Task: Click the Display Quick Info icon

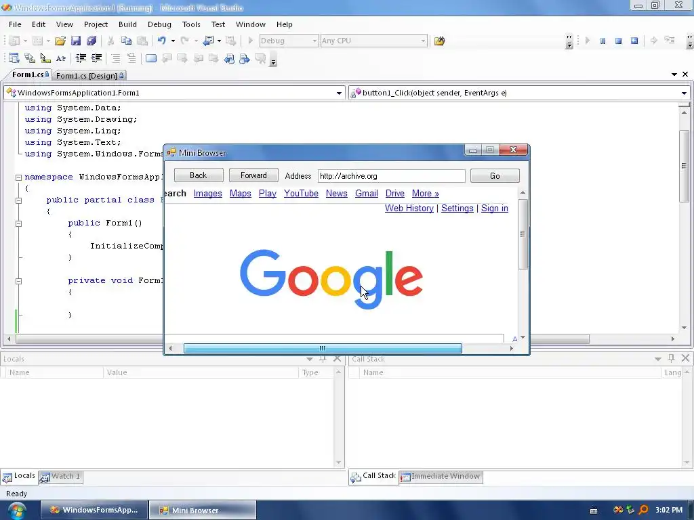Action: coord(45,58)
